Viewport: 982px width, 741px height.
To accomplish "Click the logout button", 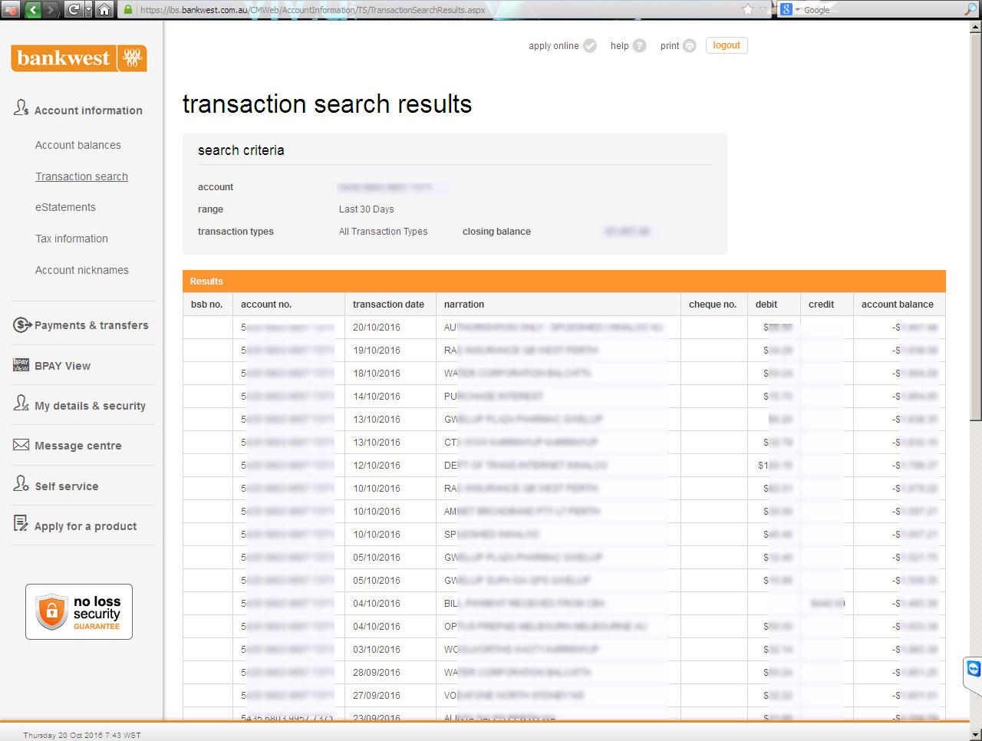I will [x=727, y=45].
